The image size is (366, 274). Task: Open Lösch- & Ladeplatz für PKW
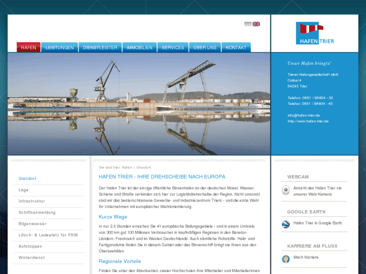48,235
